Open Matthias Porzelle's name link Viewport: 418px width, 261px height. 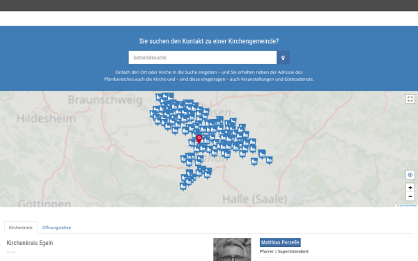click(280, 242)
